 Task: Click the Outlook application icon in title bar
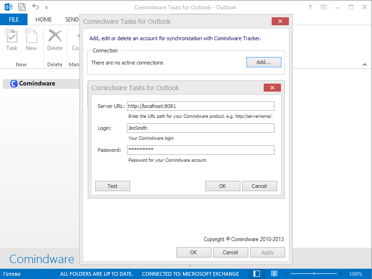pos(8,7)
